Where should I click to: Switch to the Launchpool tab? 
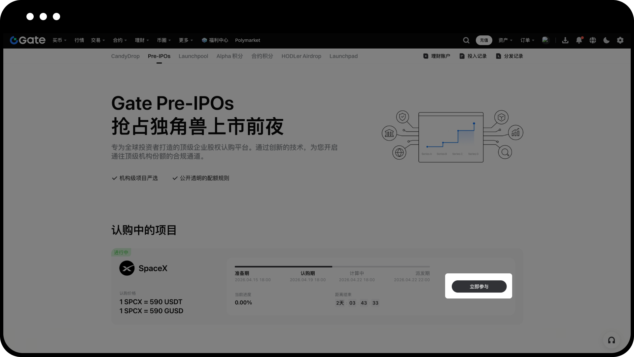[x=193, y=56]
